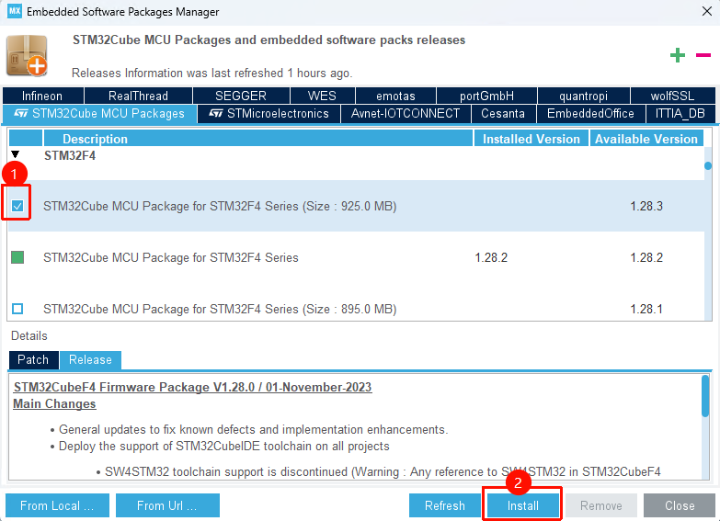Click the pink minus collapse-all icon
Viewport: 720px width, 521px height.
(x=702, y=55)
